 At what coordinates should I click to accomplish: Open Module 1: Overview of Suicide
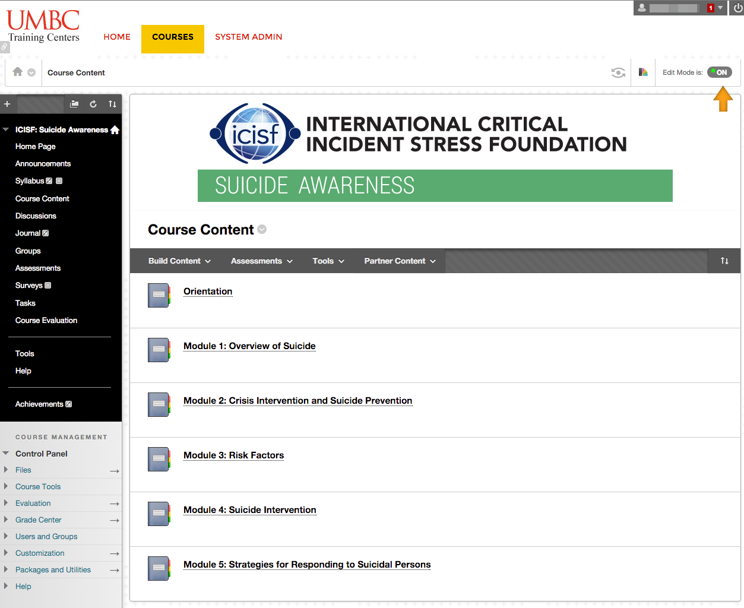click(249, 346)
